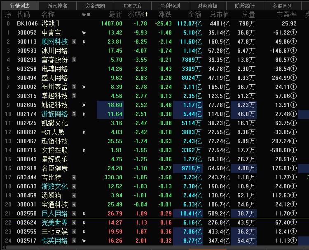Click the R badge for 掌趣科技
Screen dimensions: 309x250
[x=74, y=96]
